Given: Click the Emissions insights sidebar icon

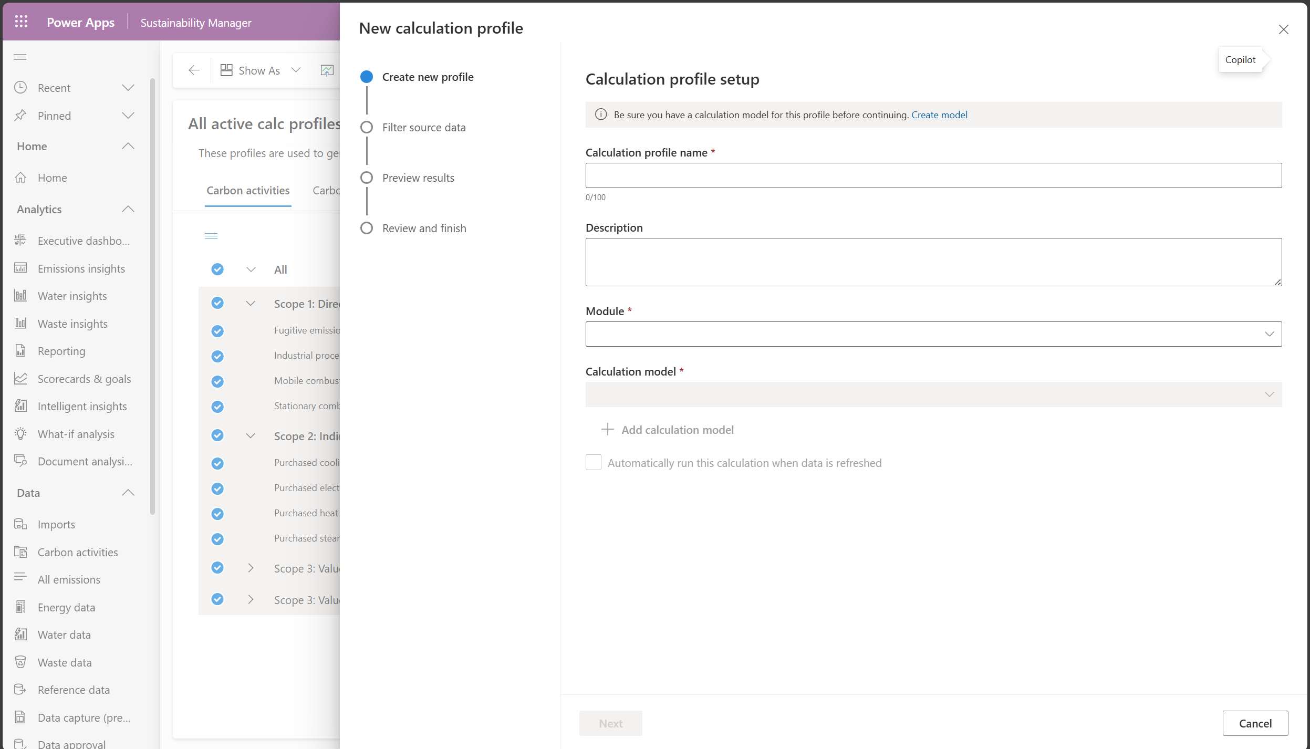Looking at the screenshot, I should [x=22, y=267].
